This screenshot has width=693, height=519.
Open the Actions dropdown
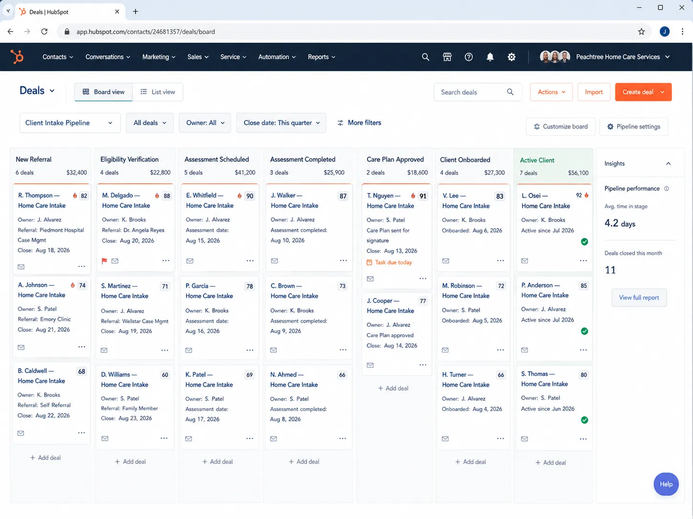coord(551,92)
